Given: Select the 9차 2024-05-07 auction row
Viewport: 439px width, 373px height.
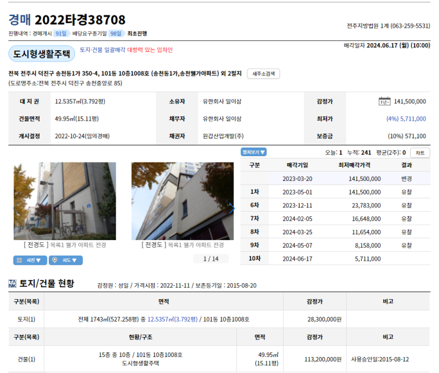Looking at the screenshot, I should pyautogui.click(x=336, y=245).
